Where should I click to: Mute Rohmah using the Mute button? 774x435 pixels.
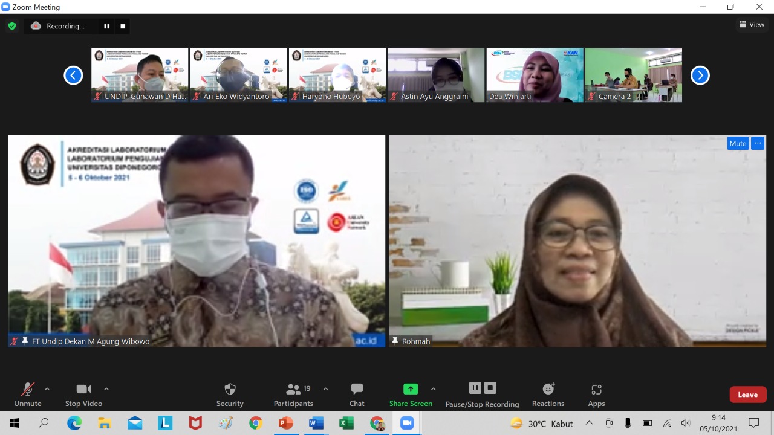(738, 143)
